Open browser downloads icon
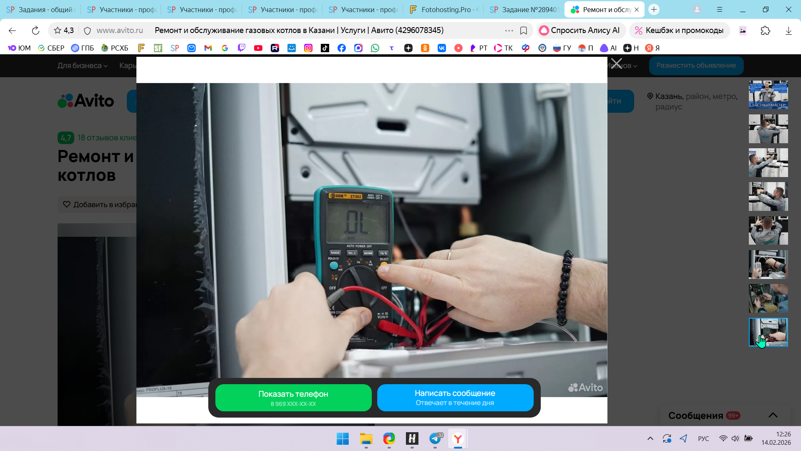Image resolution: width=801 pixels, height=451 pixels. pos(788,30)
